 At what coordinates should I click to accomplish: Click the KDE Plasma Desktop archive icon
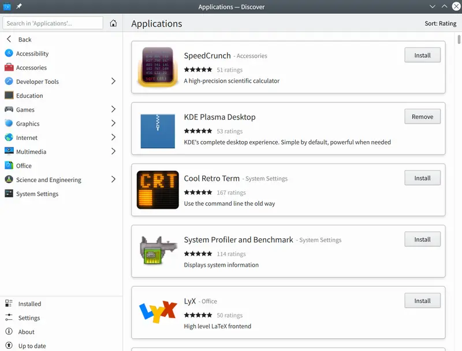click(x=158, y=131)
